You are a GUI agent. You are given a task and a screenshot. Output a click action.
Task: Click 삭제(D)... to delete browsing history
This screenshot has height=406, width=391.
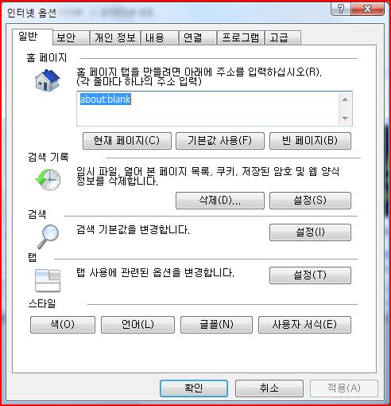[220, 201]
